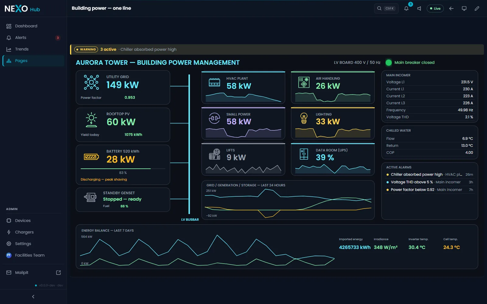
Task: Click Utility Grid 149 kW value
Action: (x=123, y=85)
